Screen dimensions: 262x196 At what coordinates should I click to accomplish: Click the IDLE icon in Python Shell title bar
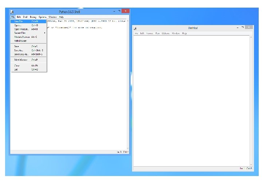pyautogui.click(x=12, y=12)
